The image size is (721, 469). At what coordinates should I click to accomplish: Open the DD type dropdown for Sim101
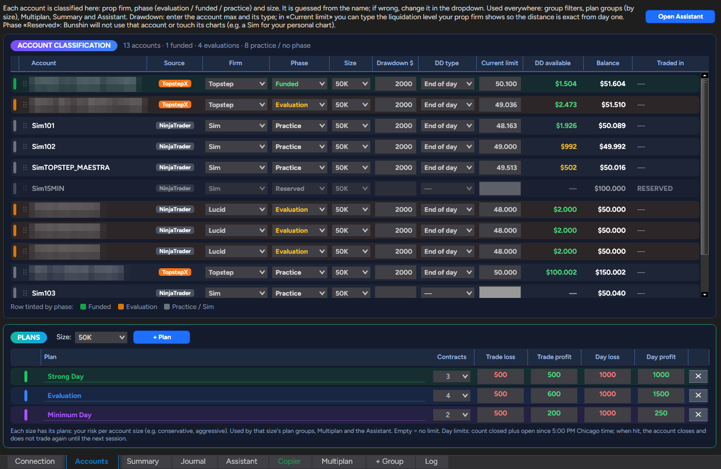coord(448,126)
